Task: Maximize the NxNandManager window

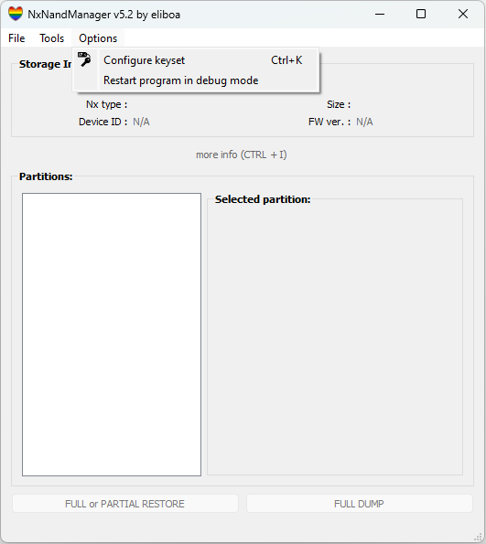Action: coord(421,15)
